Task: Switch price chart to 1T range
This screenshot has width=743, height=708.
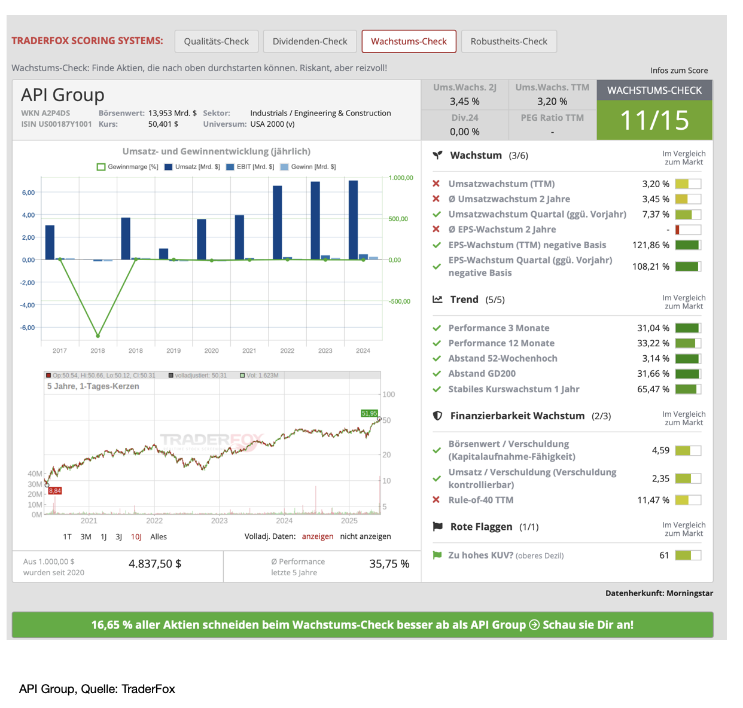Action: [68, 537]
